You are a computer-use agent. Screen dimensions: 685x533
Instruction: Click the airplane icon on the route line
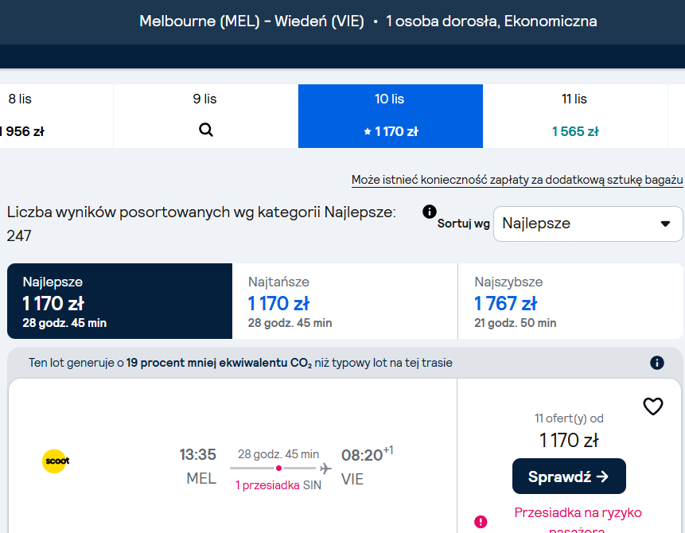(x=325, y=469)
